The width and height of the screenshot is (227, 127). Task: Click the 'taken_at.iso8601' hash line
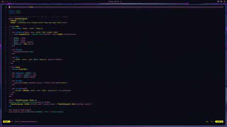click(x=38, y=60)
